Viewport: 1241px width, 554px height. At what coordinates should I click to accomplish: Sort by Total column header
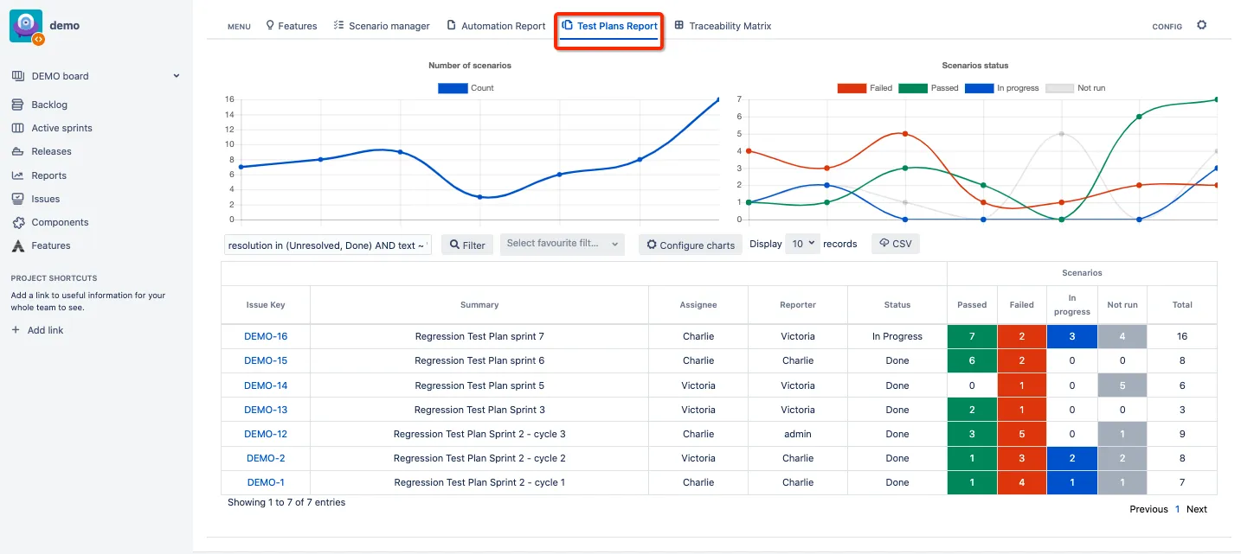1182,304
